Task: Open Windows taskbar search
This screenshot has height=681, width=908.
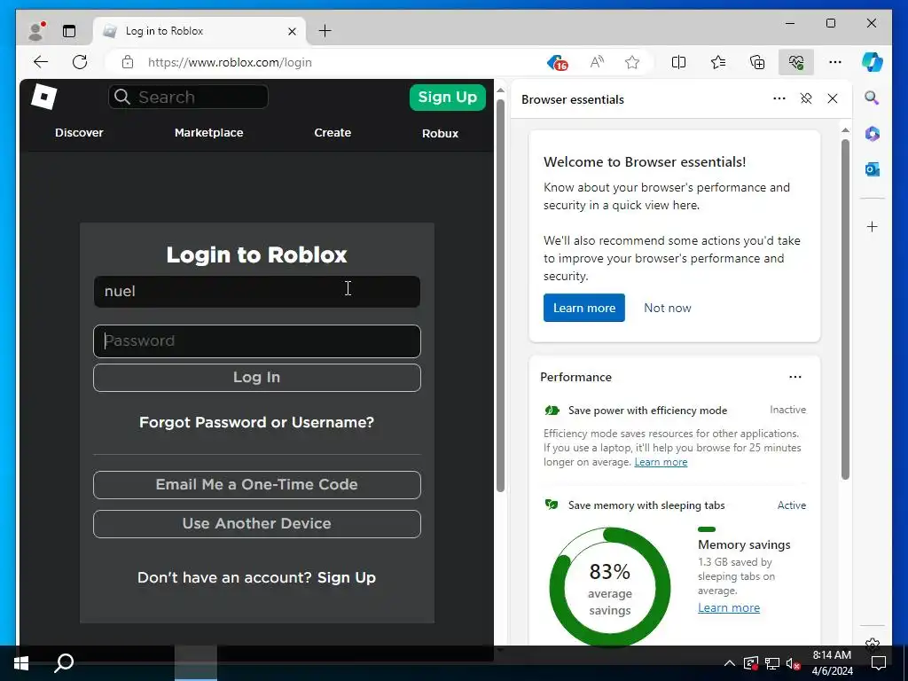Action: pyautogui.click(x=64, y=663)
